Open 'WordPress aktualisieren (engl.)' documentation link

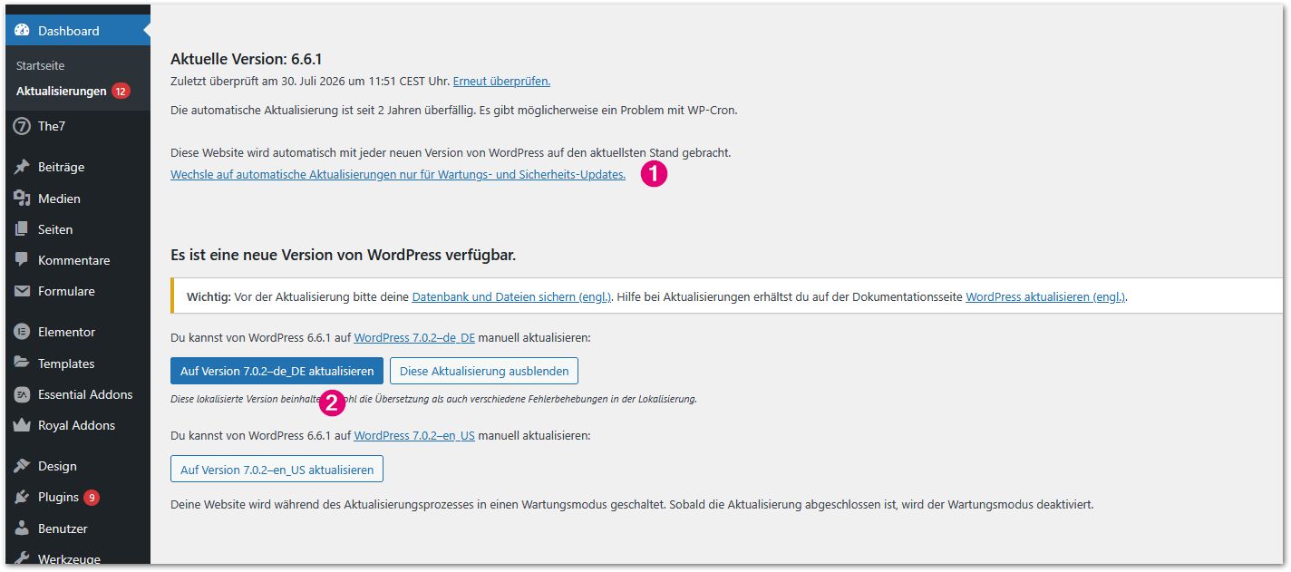[1045, 296]
